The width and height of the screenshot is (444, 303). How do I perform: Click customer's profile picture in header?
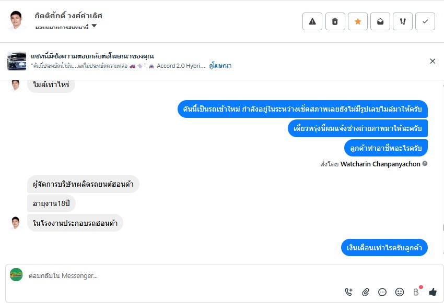(17, 21)
